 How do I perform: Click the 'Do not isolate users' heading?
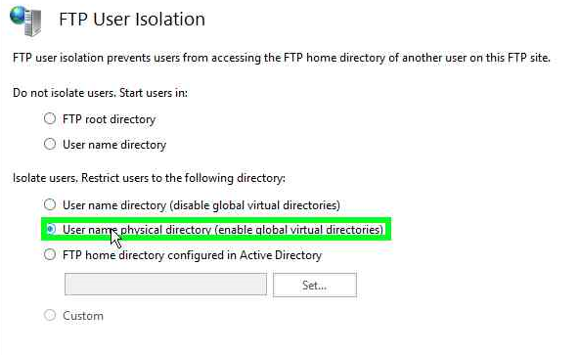pos(100,93)
